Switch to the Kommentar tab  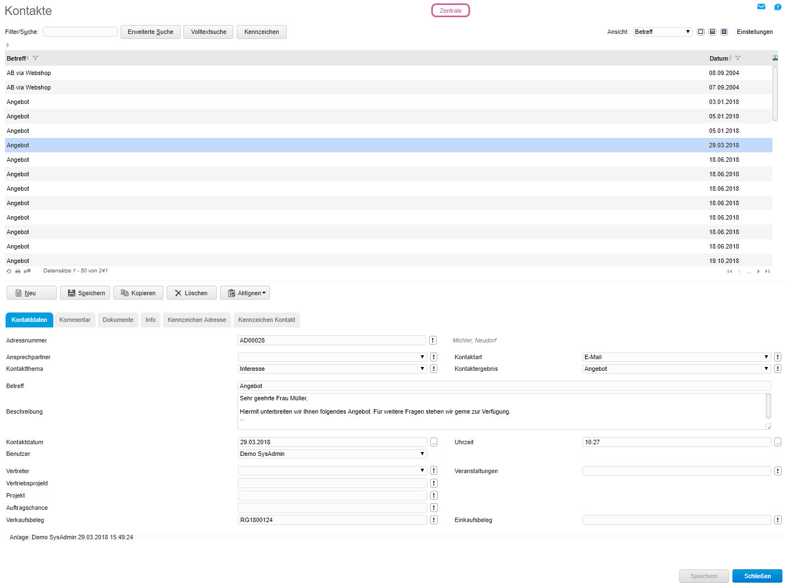click(x=75, y=320)
